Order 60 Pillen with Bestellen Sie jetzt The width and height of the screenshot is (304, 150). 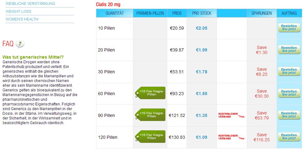(x=289, y=93)
